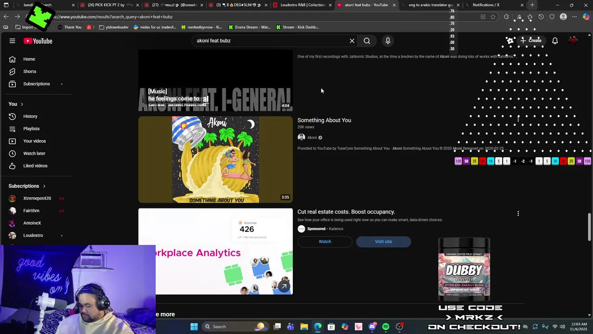593x334 pixels.
Task: Click the Akoni channel avatar under Something About You
Action: [x=301, y=137]
